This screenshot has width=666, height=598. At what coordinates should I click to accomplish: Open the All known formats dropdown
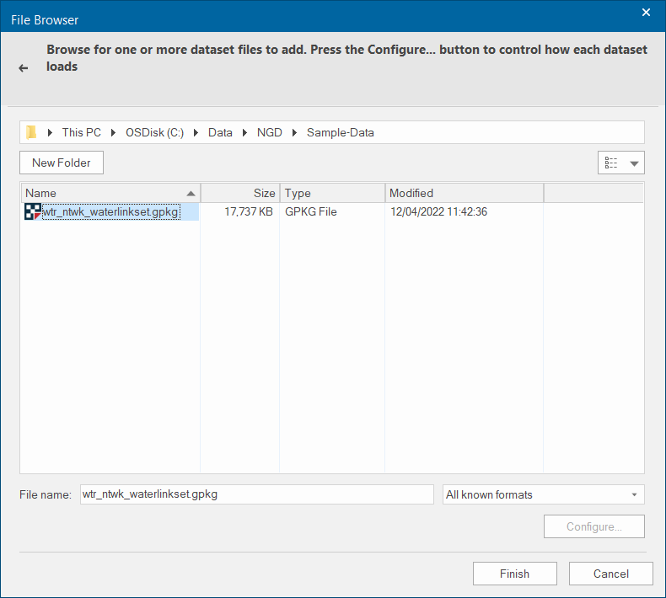[543, 494]
